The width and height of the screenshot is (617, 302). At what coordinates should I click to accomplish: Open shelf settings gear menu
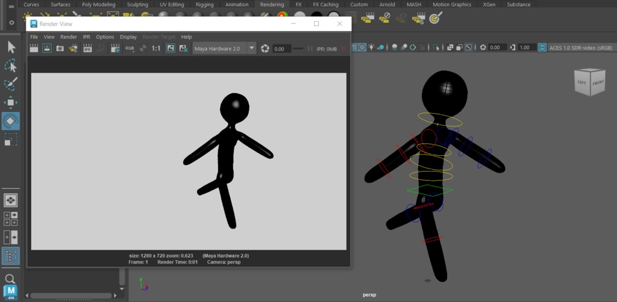pyautogui.click(x=11, y=23)
